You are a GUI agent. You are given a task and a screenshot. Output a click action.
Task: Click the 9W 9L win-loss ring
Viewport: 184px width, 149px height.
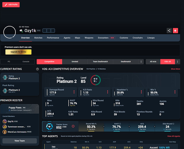[x=95, y=80]
